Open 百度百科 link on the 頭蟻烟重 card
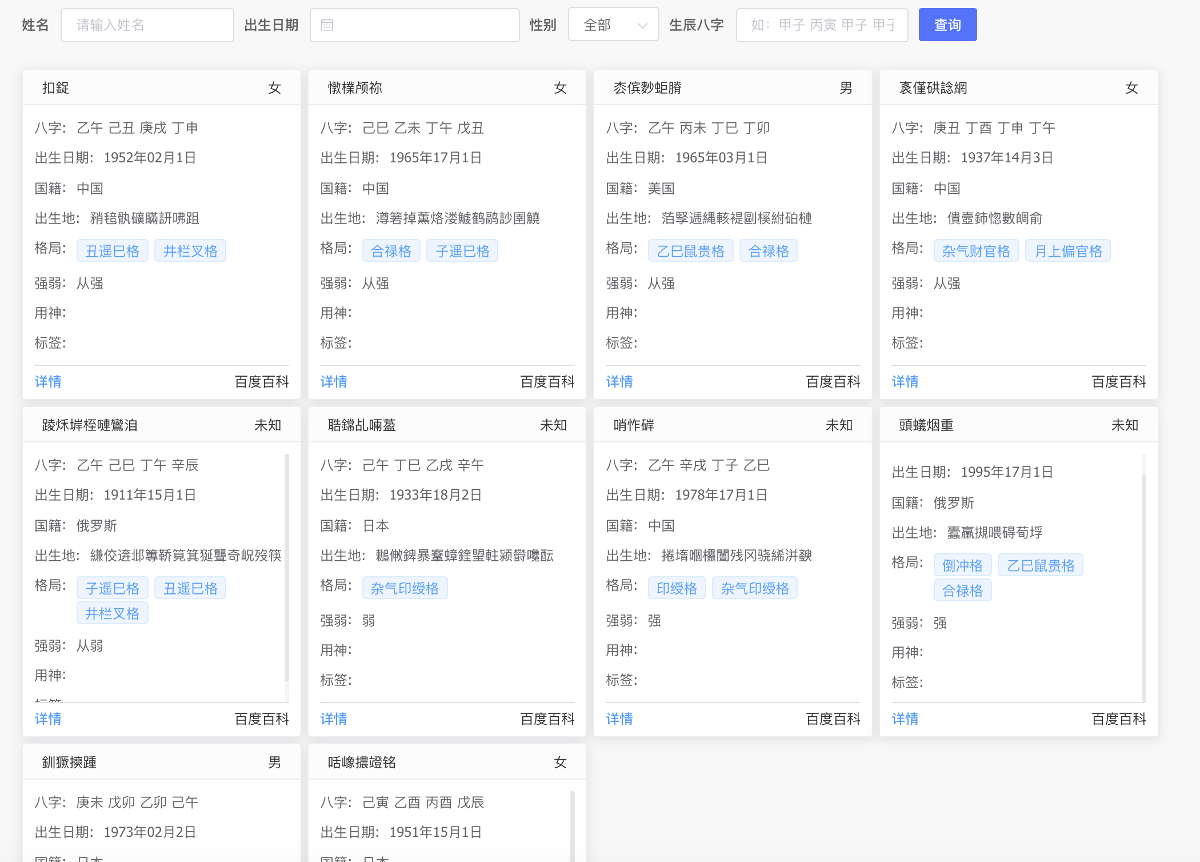1200x862 pixels. [1119, 719]
